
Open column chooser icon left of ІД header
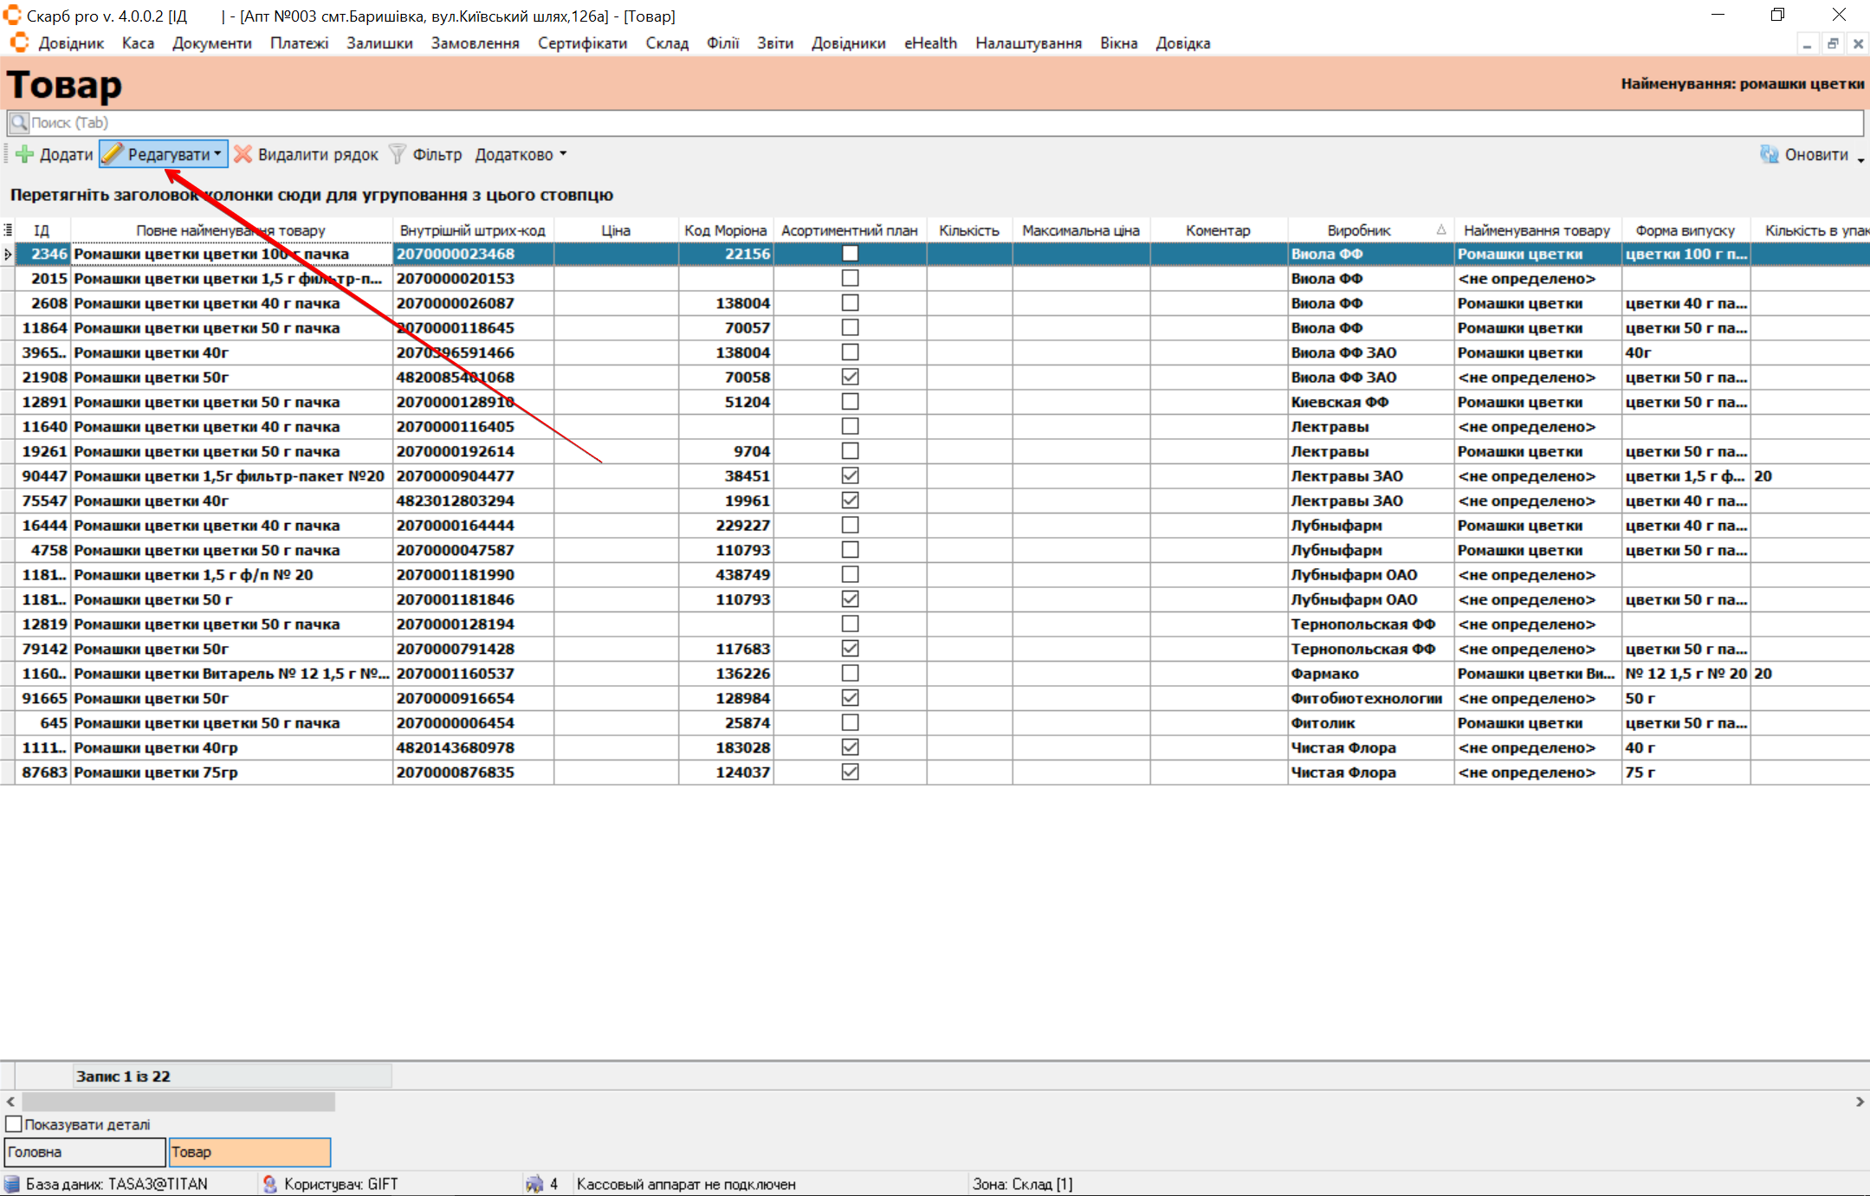(8, 230)
